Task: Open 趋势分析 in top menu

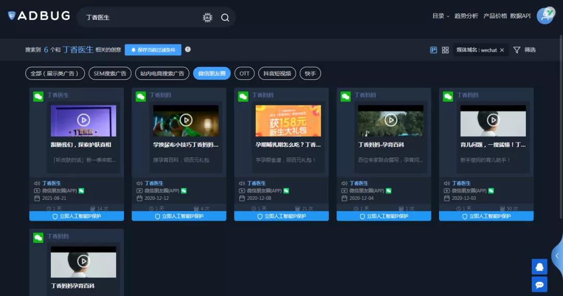Action: coord(466,16)
